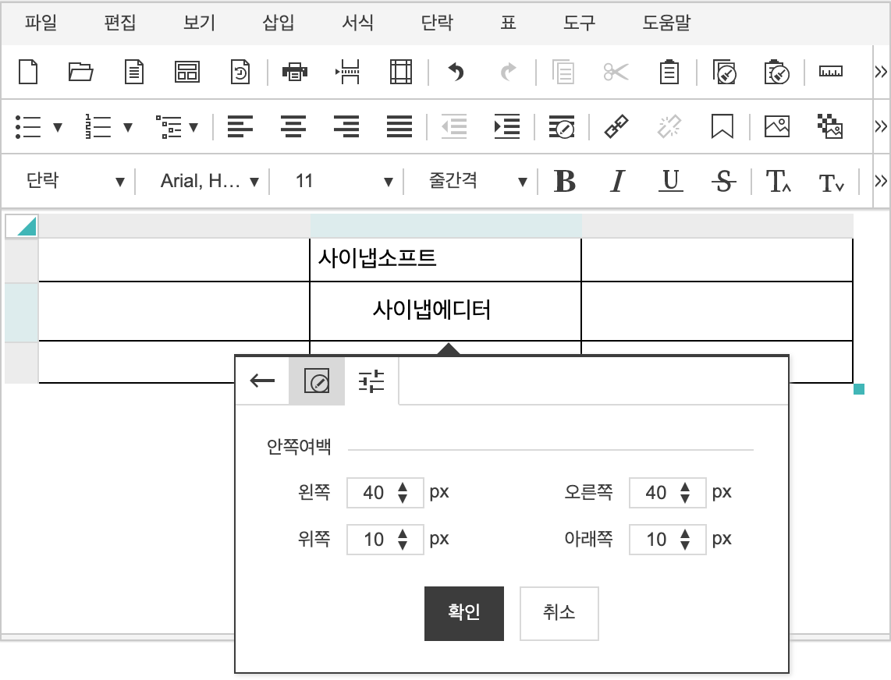
Task: Click the New Document icon
Action: tap(28, 72)
